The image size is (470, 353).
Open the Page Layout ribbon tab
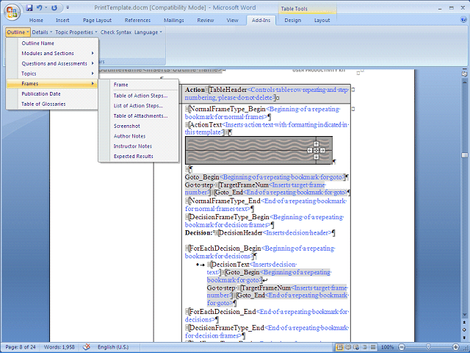click(98, 21)
